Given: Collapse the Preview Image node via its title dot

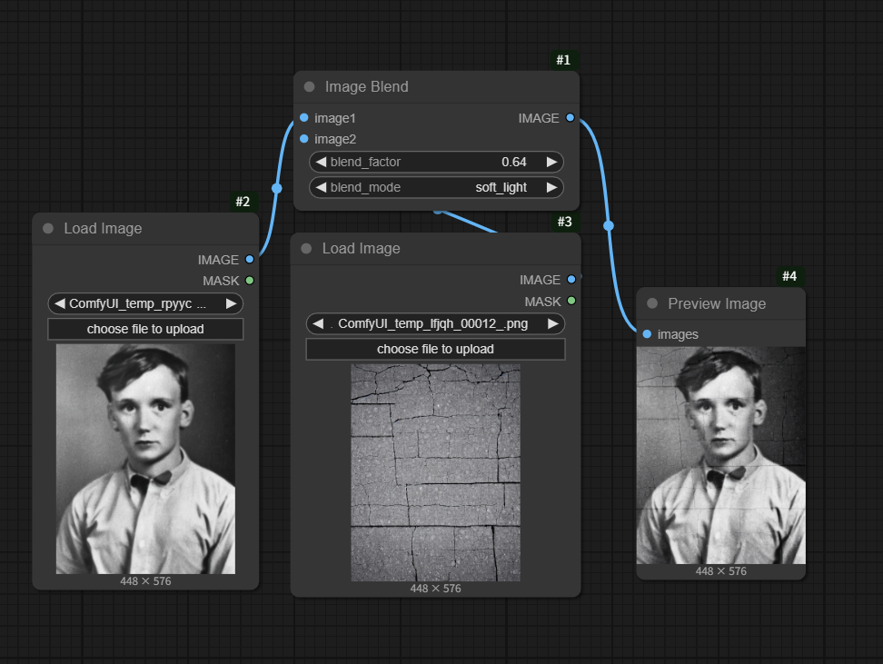Looking at the screenshot, I should tap(652, 304).
